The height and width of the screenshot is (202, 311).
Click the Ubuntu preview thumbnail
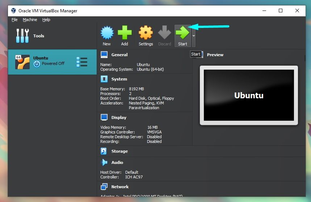[x=249, y=95]
